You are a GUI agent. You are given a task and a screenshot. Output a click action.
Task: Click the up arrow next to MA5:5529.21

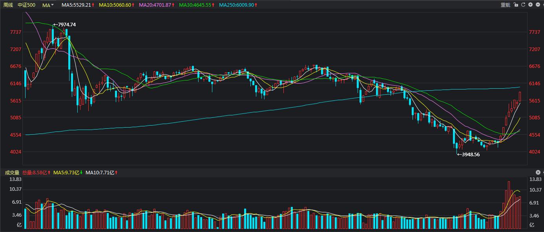93,5
